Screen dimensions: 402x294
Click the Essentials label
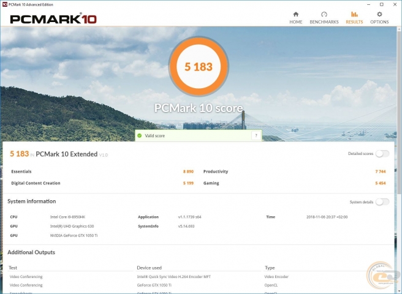(x=21, y=171)
